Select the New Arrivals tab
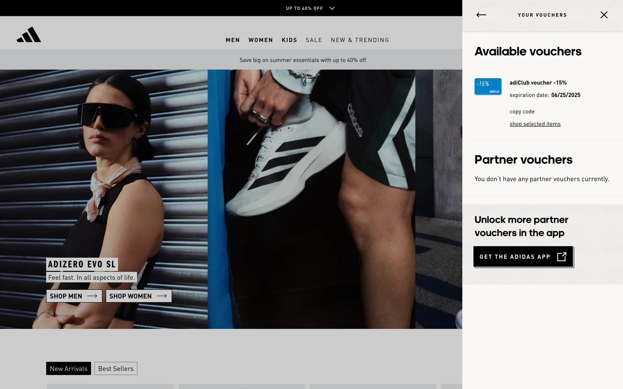This screenshot has width=623, height=389. (68, 369)
